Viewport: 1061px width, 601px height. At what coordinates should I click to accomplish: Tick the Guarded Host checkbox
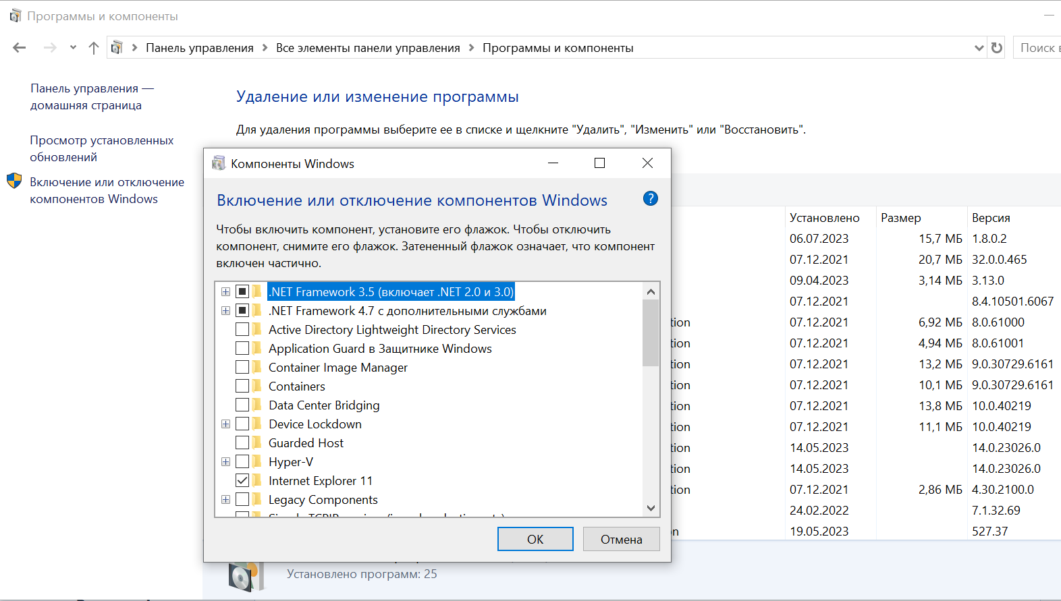tap(242, 442)
